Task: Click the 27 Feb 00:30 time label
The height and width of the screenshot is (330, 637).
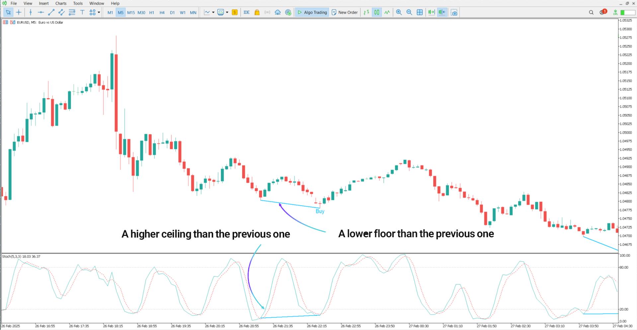Action: coord(419,326)
